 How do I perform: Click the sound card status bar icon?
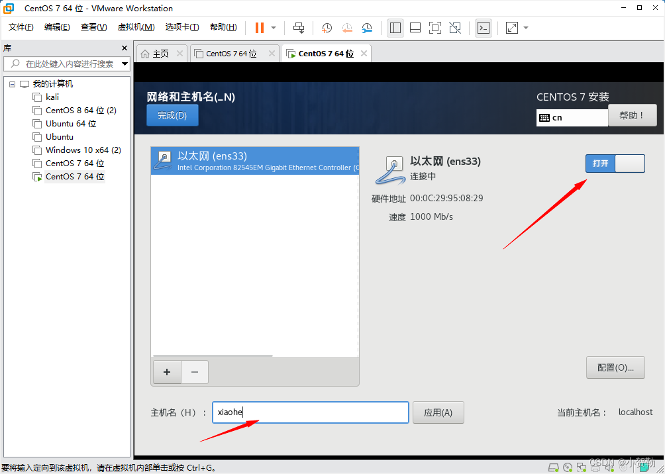(609, 468)
